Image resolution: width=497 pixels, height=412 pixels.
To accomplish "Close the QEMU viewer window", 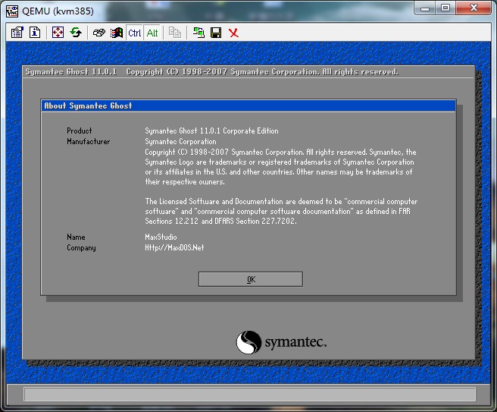I will pyautogui.click(x=474, y=8).
